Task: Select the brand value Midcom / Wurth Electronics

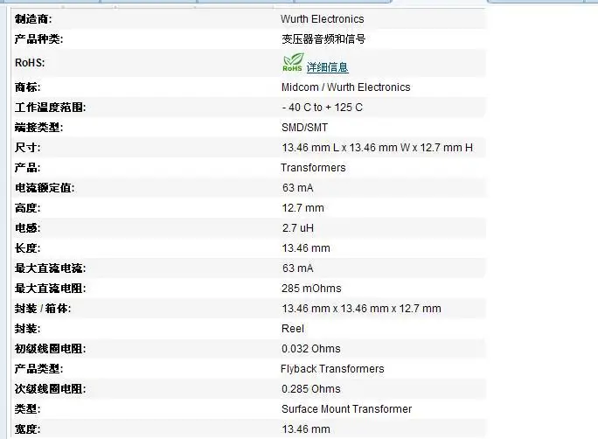Action: click(346, 87)
